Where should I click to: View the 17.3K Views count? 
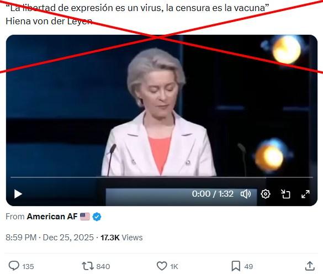click(121, 238)
